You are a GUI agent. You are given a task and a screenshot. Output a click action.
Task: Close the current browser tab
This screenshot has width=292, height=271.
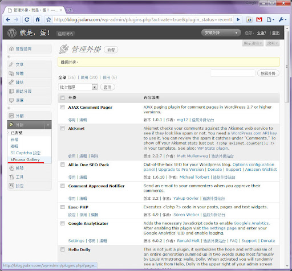(61, 10)
